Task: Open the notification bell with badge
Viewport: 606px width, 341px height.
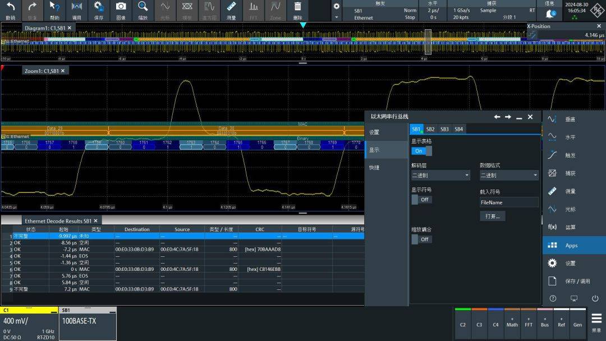Action: (550, 13)
